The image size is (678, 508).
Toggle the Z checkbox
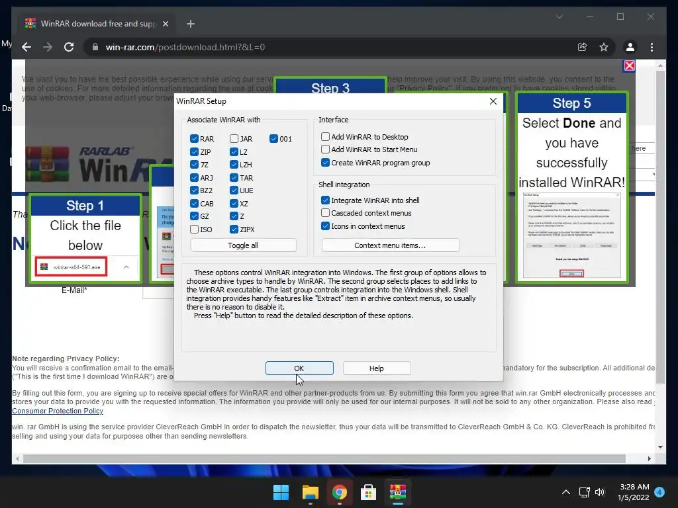234,216
